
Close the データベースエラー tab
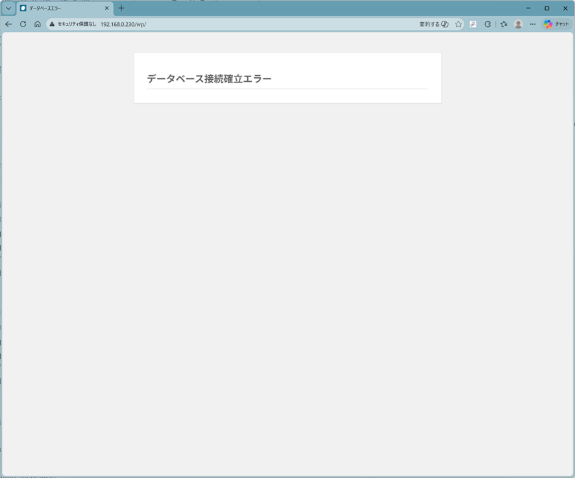107,8
